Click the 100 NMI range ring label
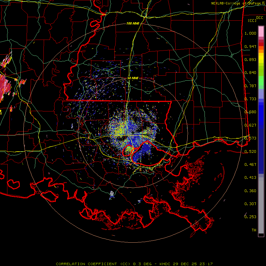 133,23
